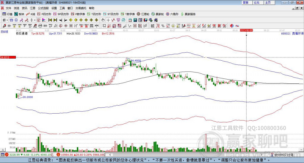Viewport: 304px width, 163px height.
Task: Click the 3228.99 index value in status bar
Action: pos(15,155)
